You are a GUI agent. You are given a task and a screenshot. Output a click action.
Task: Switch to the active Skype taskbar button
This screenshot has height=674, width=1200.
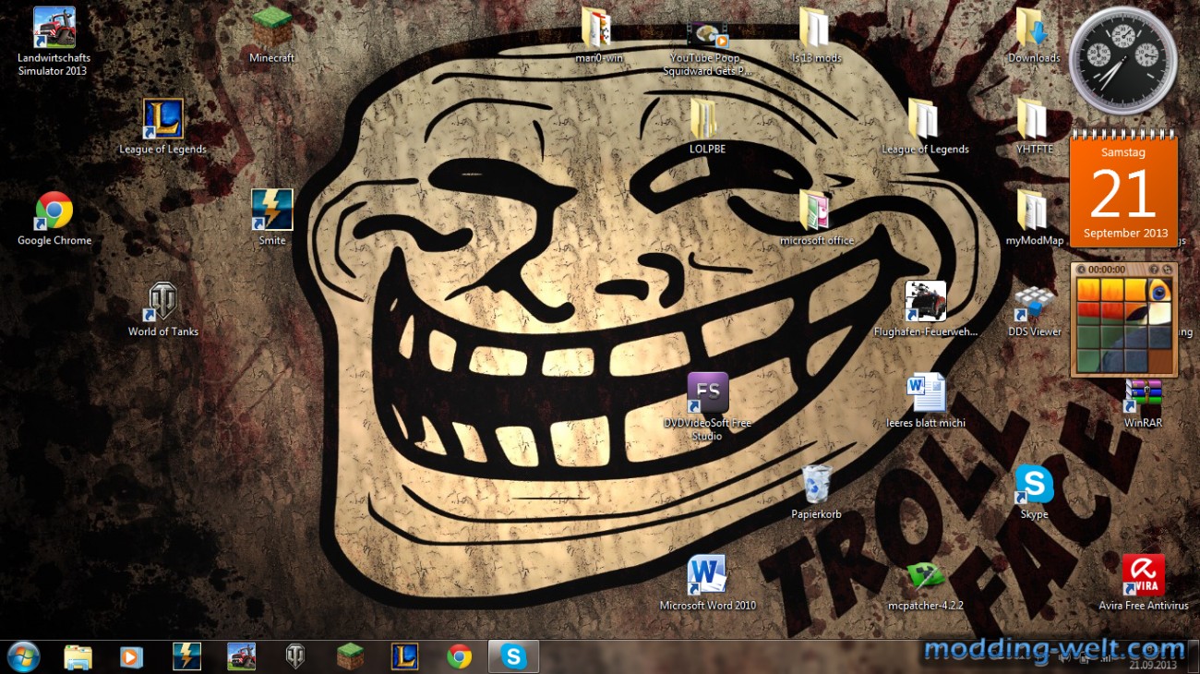click(513, 656)
